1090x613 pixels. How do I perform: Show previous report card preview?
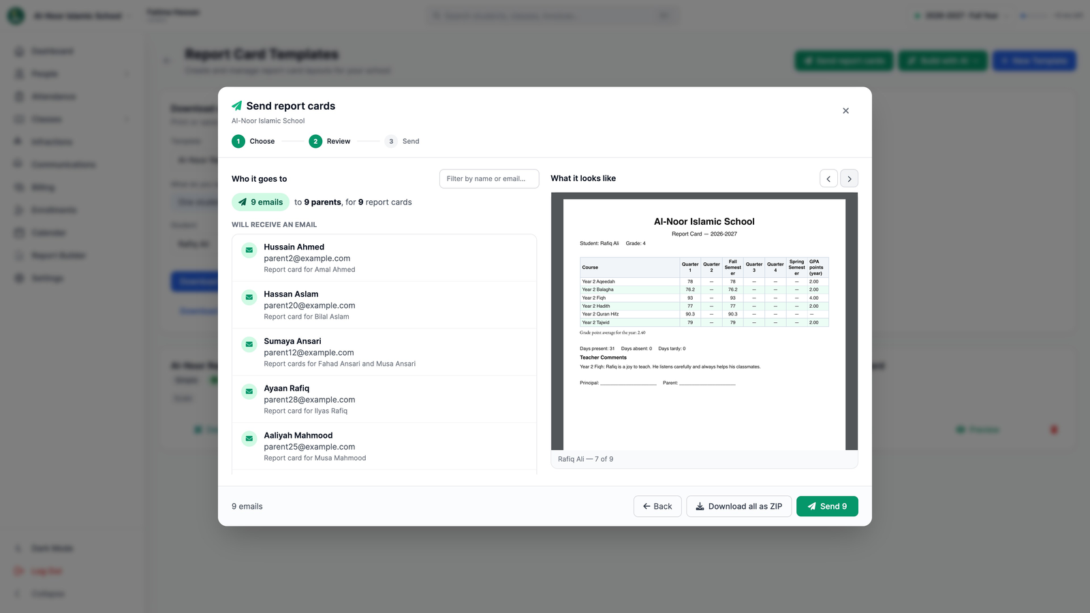(x=828, y=178)
